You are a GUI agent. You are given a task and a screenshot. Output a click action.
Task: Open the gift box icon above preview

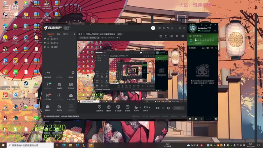pyautogui.click(x=161, y=36)
